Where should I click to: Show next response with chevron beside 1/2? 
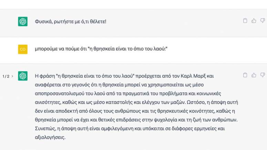tap(12, 76)
